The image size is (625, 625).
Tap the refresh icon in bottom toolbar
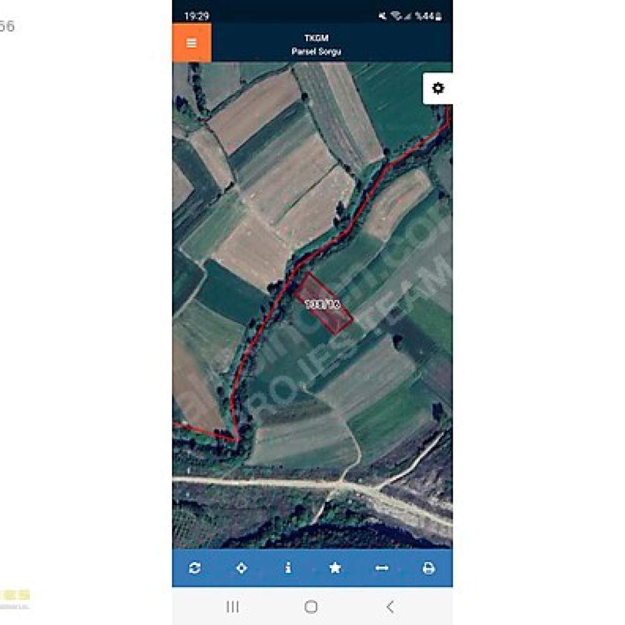pos(194,567)
